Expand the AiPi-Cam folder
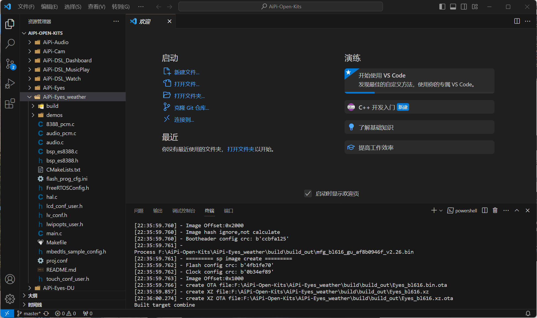The height and width of the screenshot is (318, 537). 30,51
